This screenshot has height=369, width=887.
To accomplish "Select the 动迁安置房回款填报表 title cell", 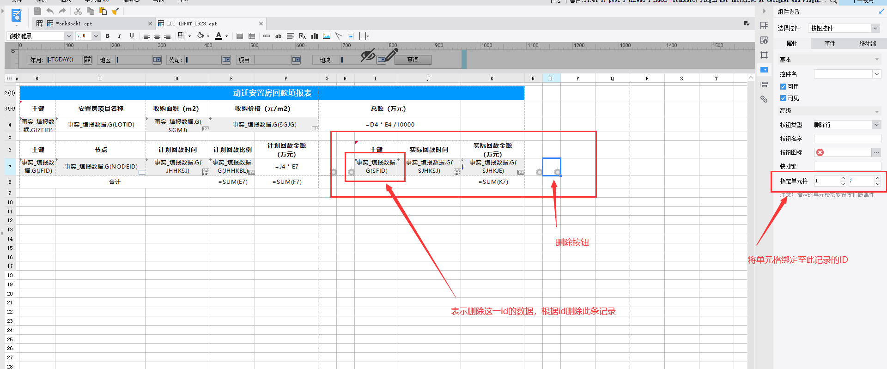I will (272, 93).
